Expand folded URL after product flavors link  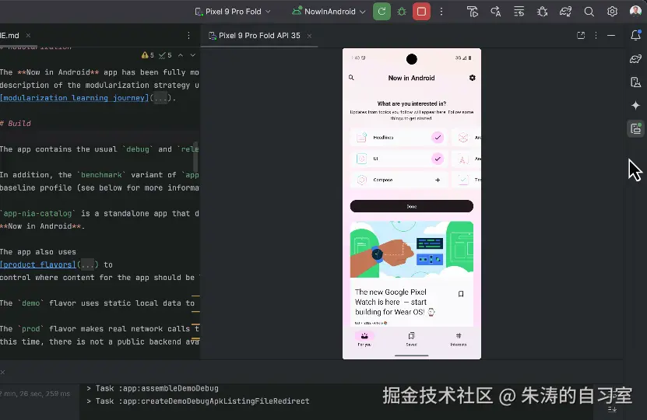[87, 264]
